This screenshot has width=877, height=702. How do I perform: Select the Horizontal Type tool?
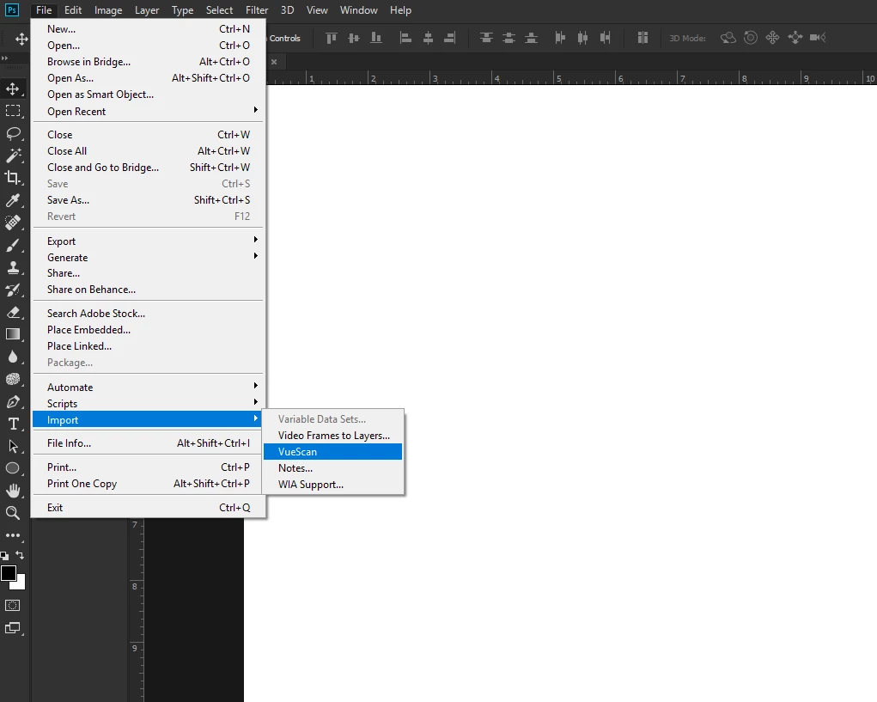[x=12, y=424]
